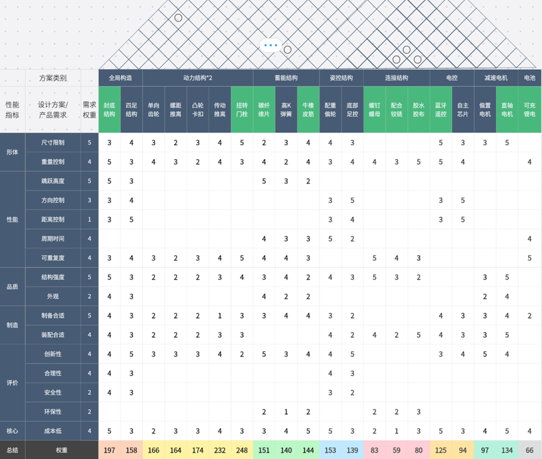Select the 动力结构*2 category header
Screen dimensions: 542x459
[x=197, y=78]
